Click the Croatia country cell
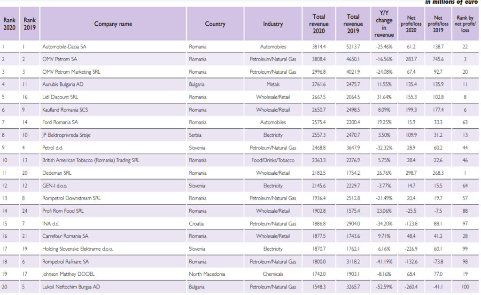The image size is (481, 295). click(x=197, y=224)
